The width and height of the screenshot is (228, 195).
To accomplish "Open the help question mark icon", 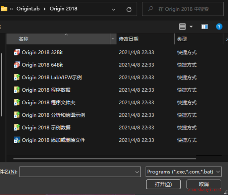I will 219,27.
